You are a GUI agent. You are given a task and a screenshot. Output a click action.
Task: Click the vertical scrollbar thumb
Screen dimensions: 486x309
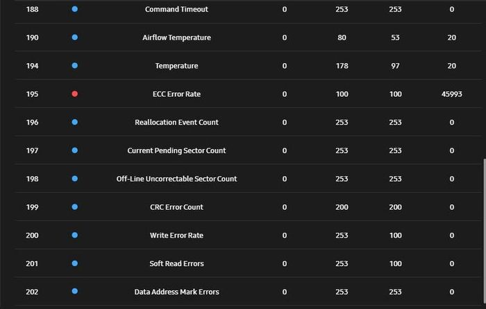tap(484, 231)
